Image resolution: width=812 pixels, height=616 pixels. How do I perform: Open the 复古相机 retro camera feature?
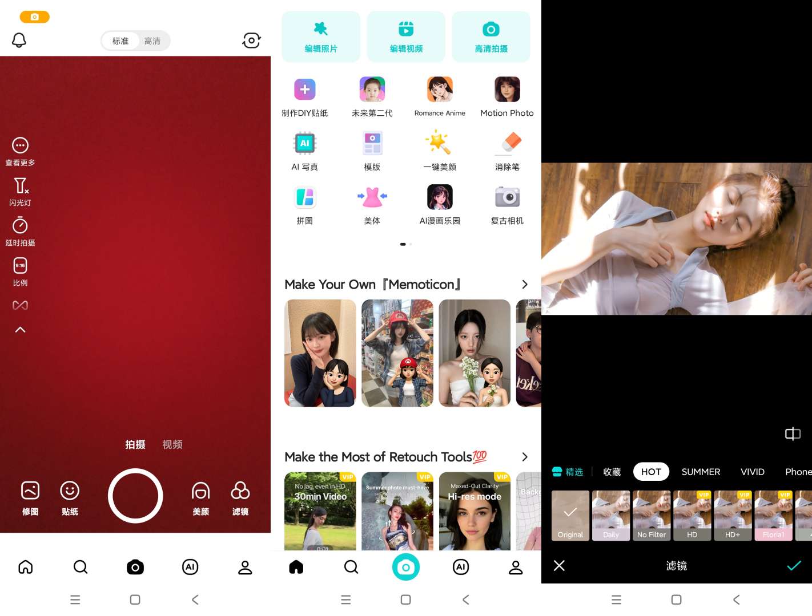coord(507,204)
